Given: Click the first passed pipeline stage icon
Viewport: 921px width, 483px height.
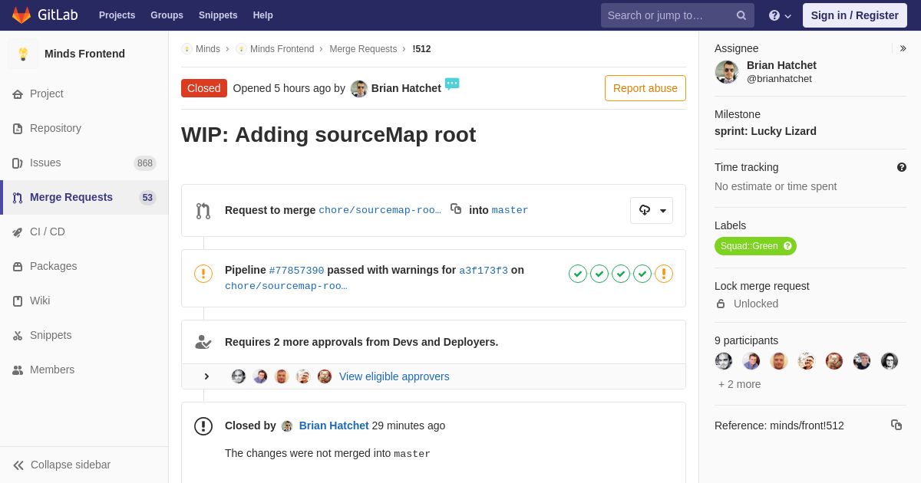Looking at the screenshot, I should click(578, 274).
